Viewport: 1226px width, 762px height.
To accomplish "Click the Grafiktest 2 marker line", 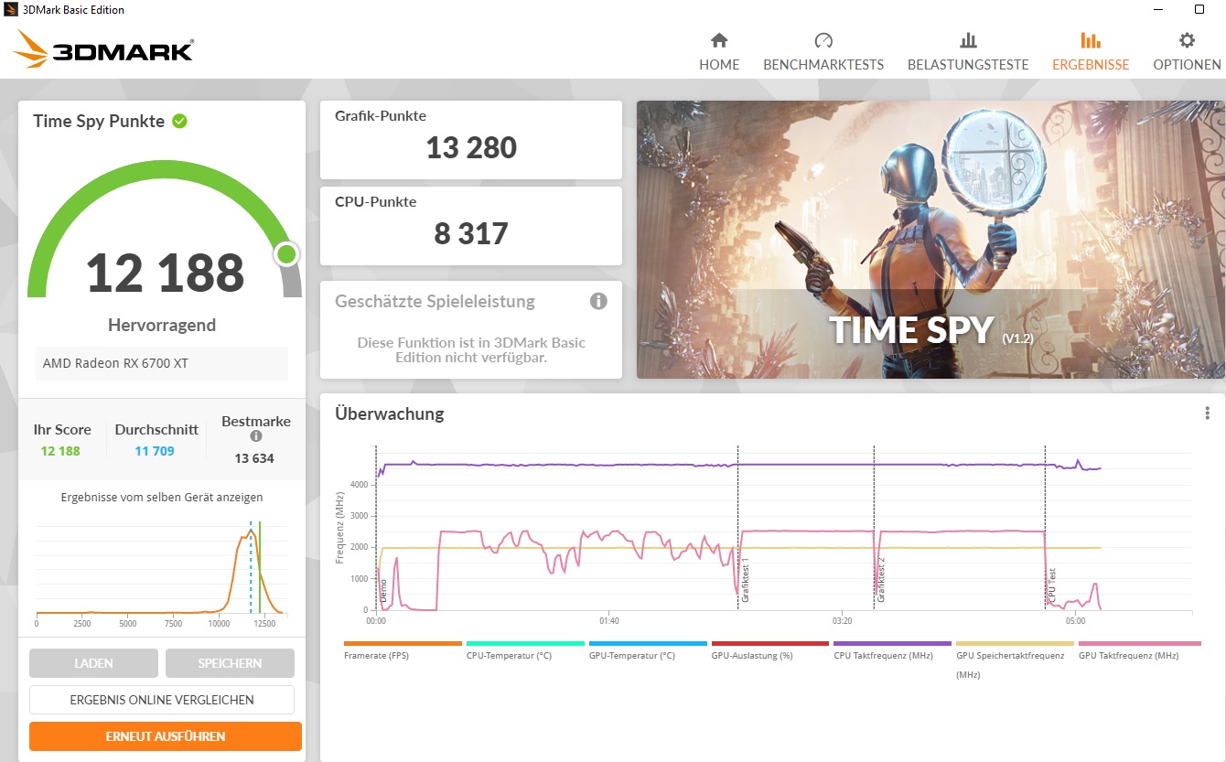I will (875, 528).
